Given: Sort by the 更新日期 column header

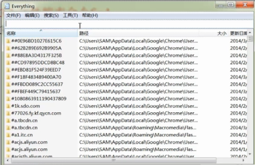Looking at the screenshot, I should click(238, 33).
